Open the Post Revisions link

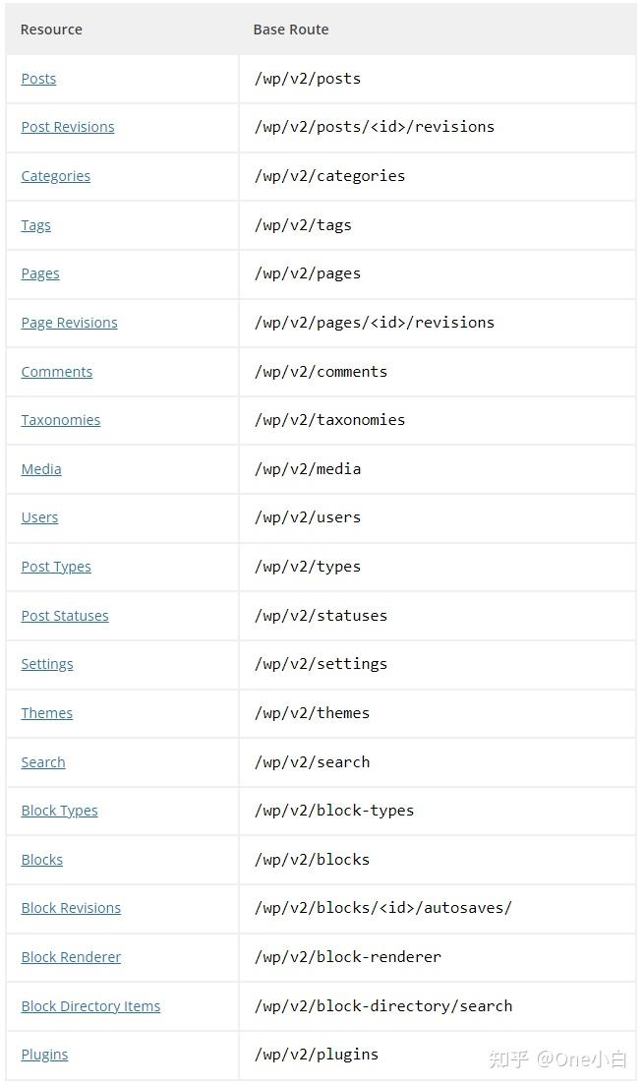coord(68,128)
